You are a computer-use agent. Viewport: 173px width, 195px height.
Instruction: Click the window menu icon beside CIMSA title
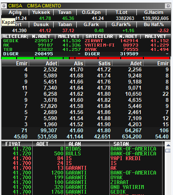4,6
